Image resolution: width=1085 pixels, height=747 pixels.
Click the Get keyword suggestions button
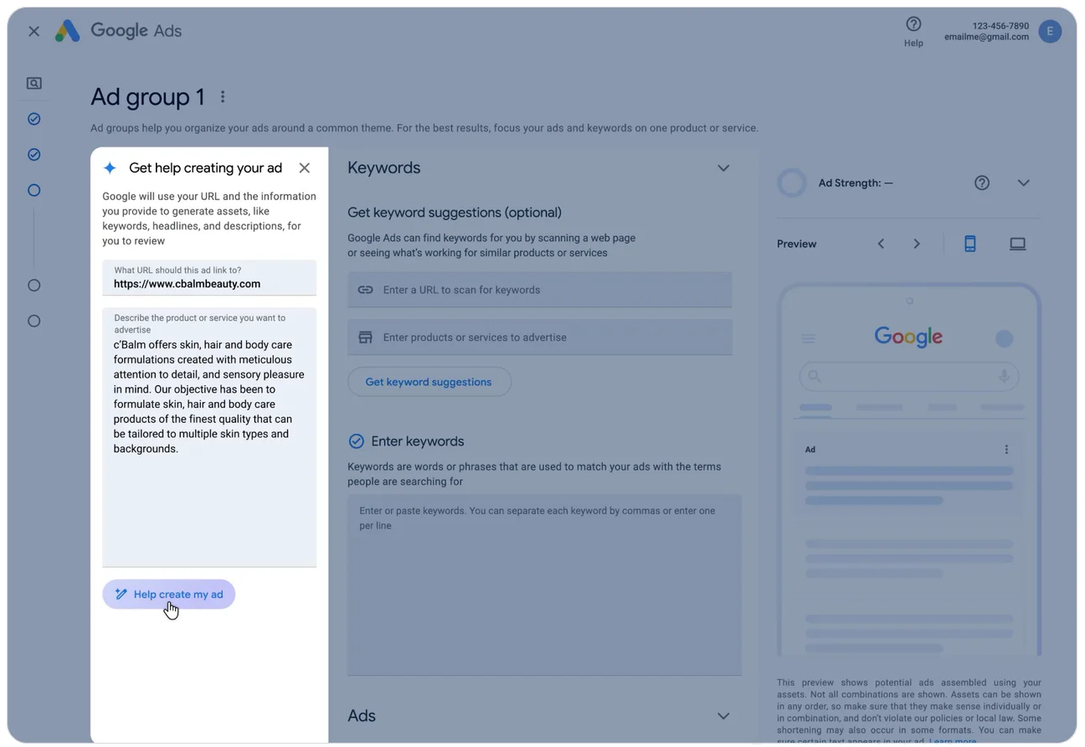click(x=429, y=381)
